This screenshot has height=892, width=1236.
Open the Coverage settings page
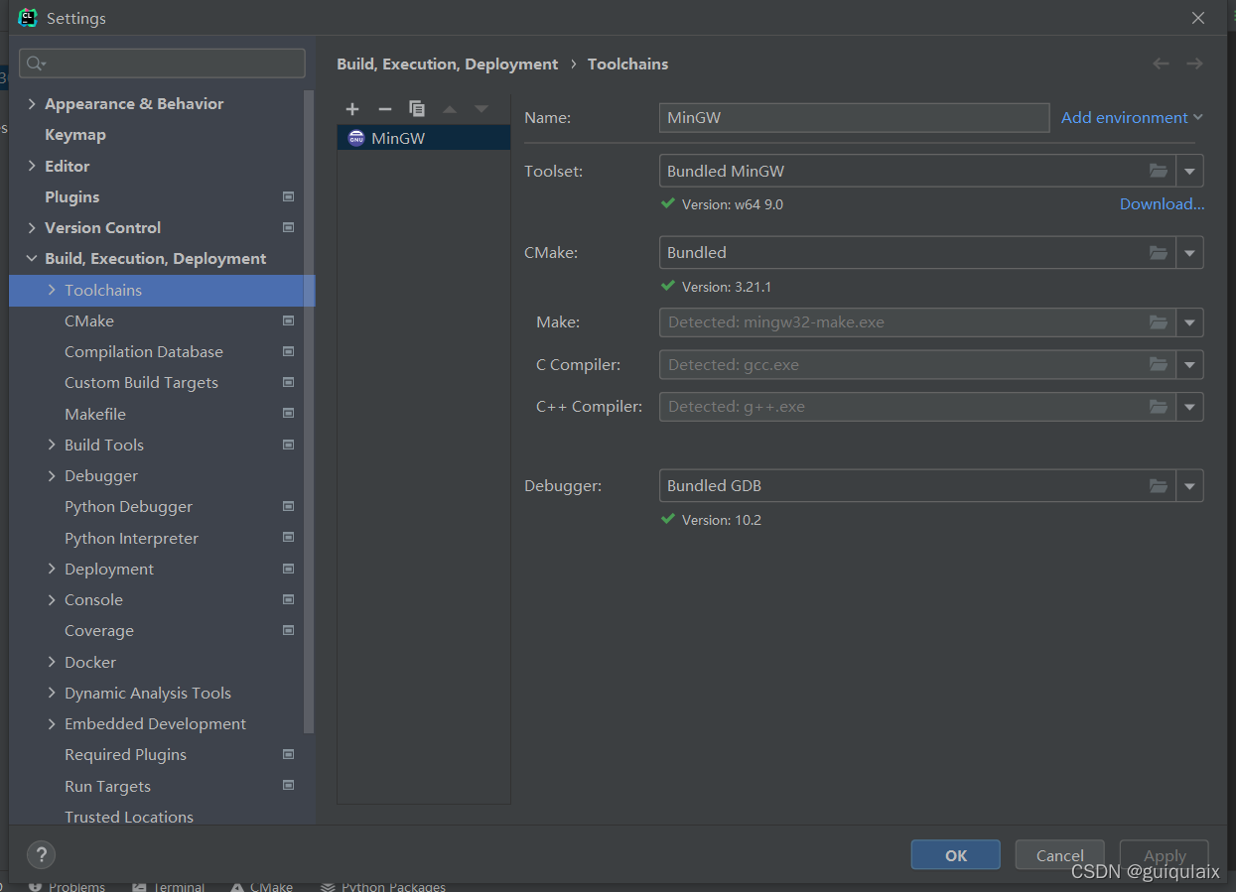(99, 630)
